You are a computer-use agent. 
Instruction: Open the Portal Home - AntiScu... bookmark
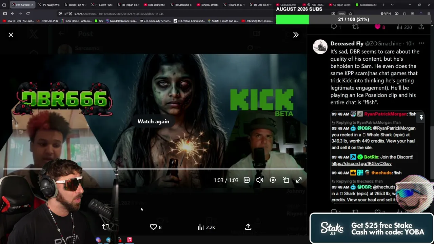coord(76,21)
